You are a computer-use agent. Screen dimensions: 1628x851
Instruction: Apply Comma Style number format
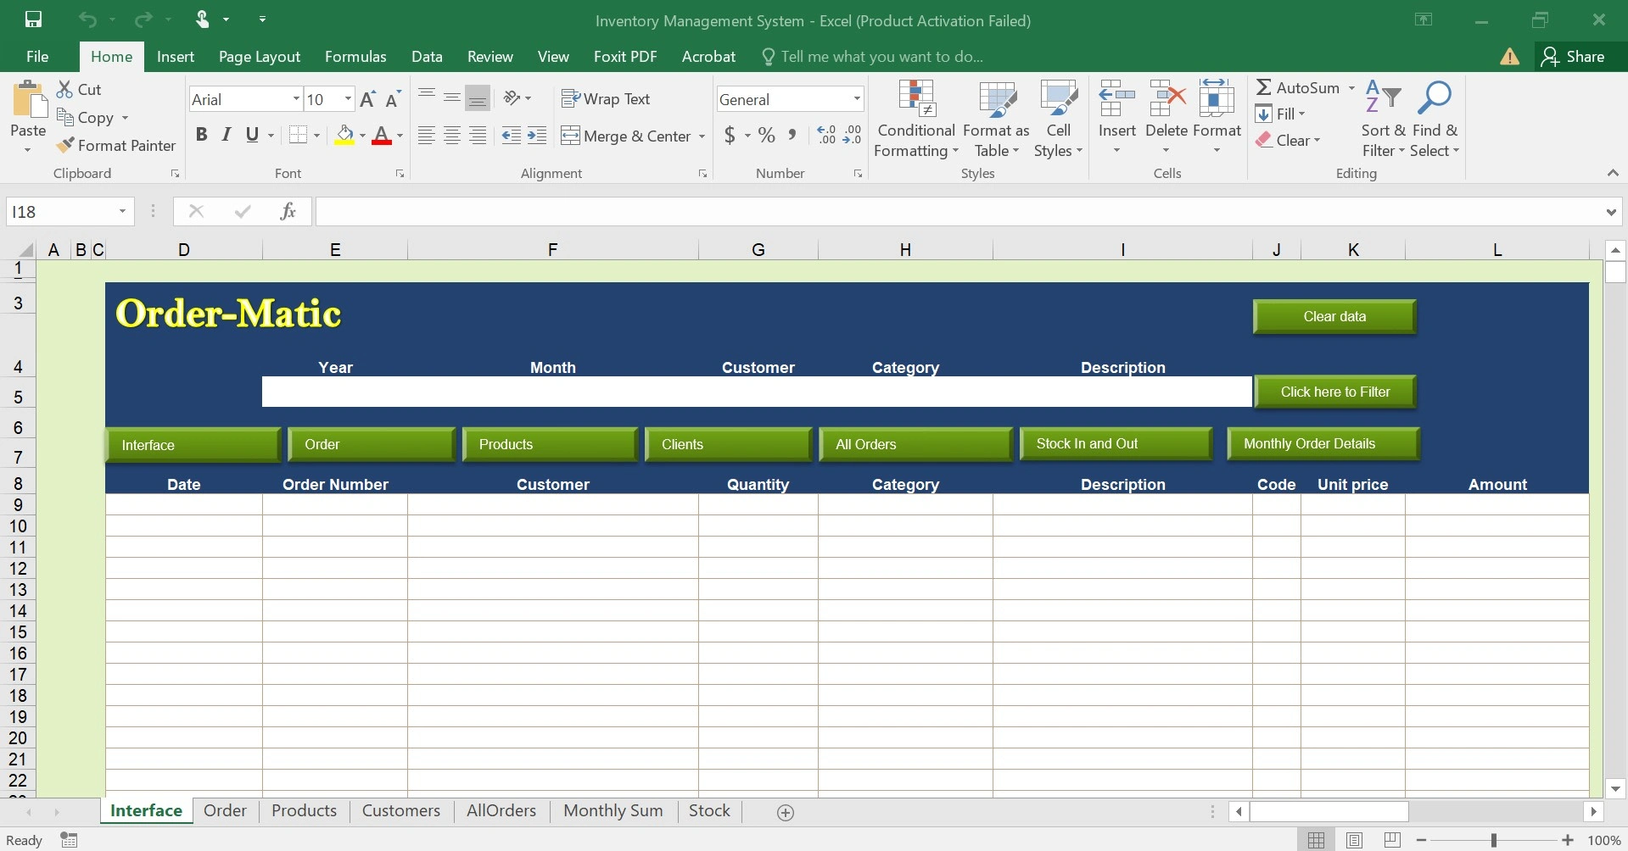792,135
